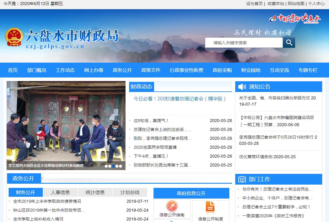Open the 信息公开指南 compass icon
This screenshot has height=222, width=329.
click(172, 206)
